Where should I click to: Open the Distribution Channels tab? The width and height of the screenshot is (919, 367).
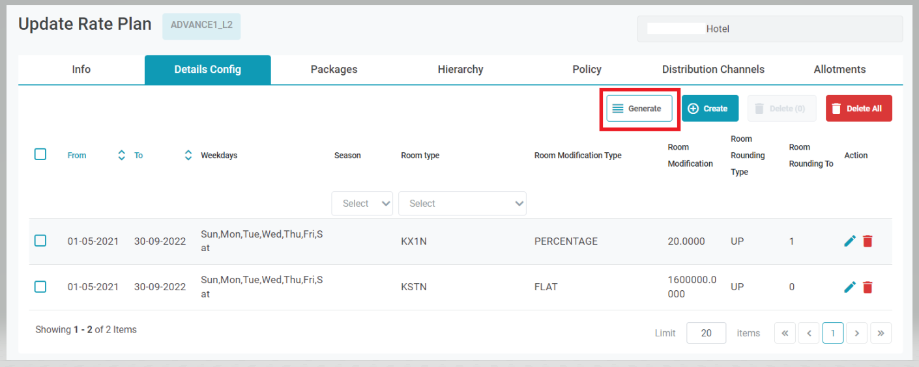[713, 70]
